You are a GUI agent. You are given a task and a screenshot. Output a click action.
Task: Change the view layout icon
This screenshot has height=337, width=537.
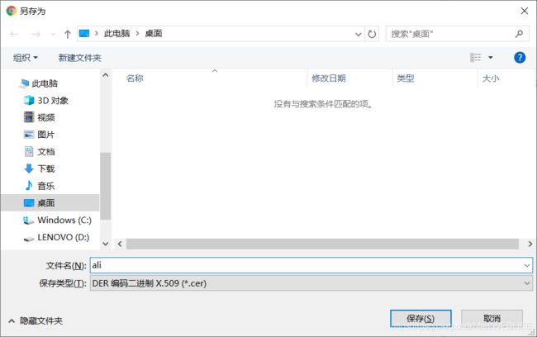click(x=475, y=57)
